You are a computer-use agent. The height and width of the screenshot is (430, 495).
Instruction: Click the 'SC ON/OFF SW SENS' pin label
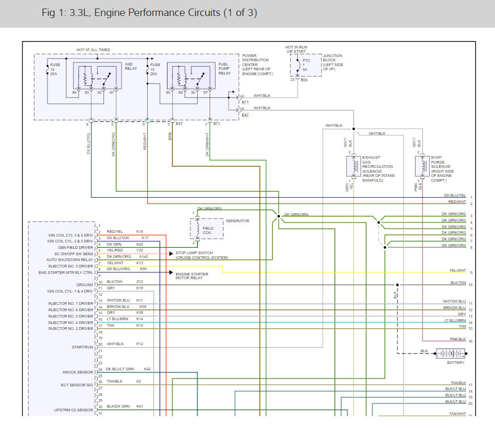tap(74, 254)
